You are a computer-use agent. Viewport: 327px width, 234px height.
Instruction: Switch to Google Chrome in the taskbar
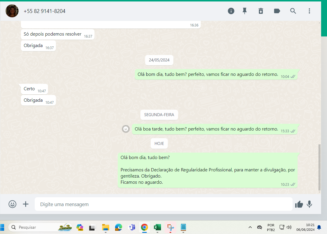[x=144, y=227]
